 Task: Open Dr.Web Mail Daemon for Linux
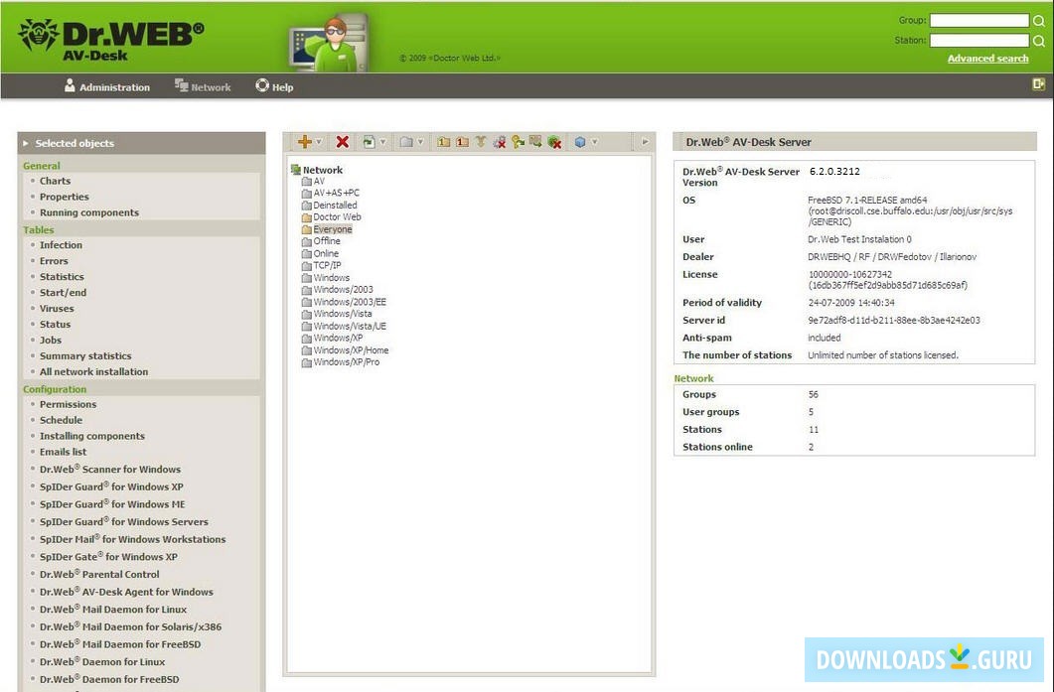coord(113,609)
